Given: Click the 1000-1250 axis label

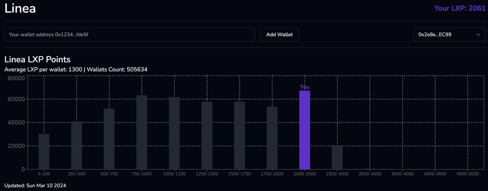Looking at the screenshot, I should pyautogui.click(x=174, y=174).
